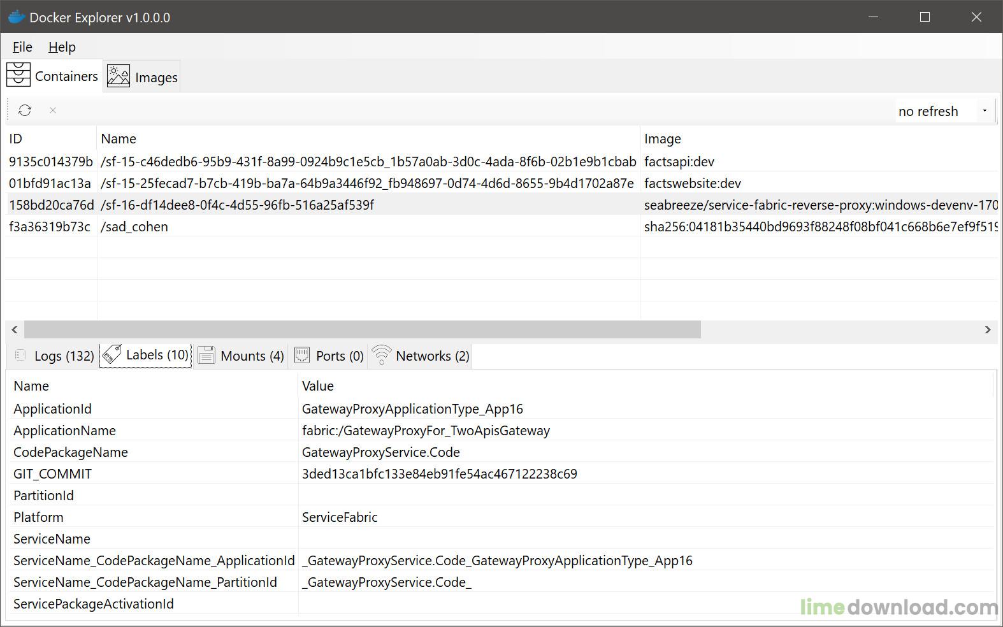Click the refresh containers icon

(25, 110)
